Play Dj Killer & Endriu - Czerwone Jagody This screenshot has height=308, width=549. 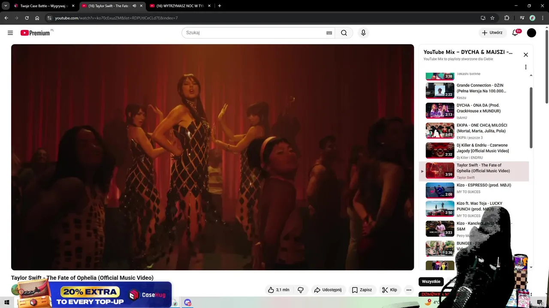[475, 151]
